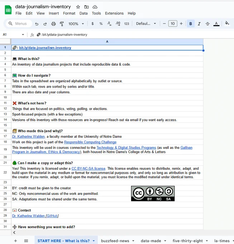
Task: Toggle strikethrough formatting
Action: point(207,24)
